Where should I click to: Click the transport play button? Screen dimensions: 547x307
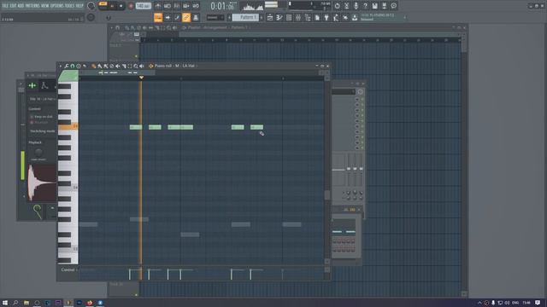click(112, 6)
